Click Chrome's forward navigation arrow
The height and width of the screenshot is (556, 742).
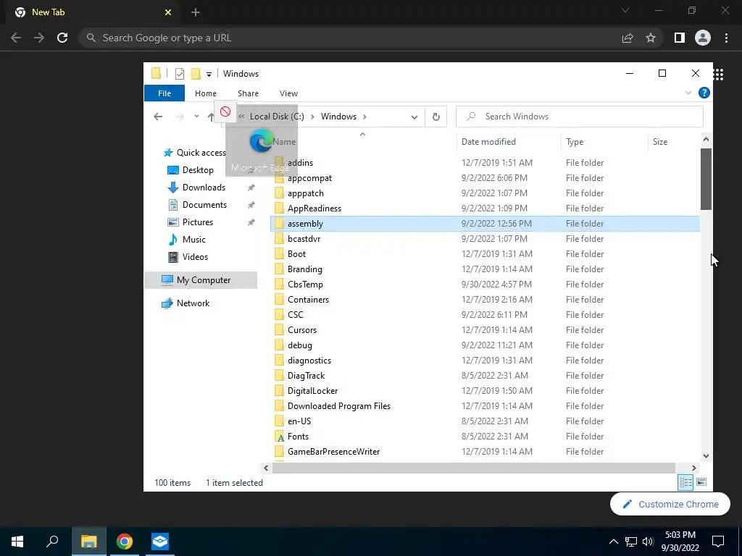click(x=39, y=38)
